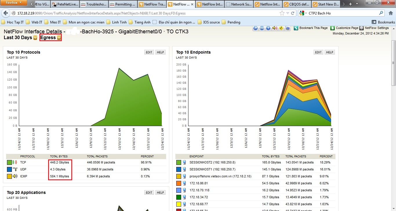This screenshot has height=211, width=396.
Task: Switch to the Network Su... tab
Action: [x=238, y=4]
